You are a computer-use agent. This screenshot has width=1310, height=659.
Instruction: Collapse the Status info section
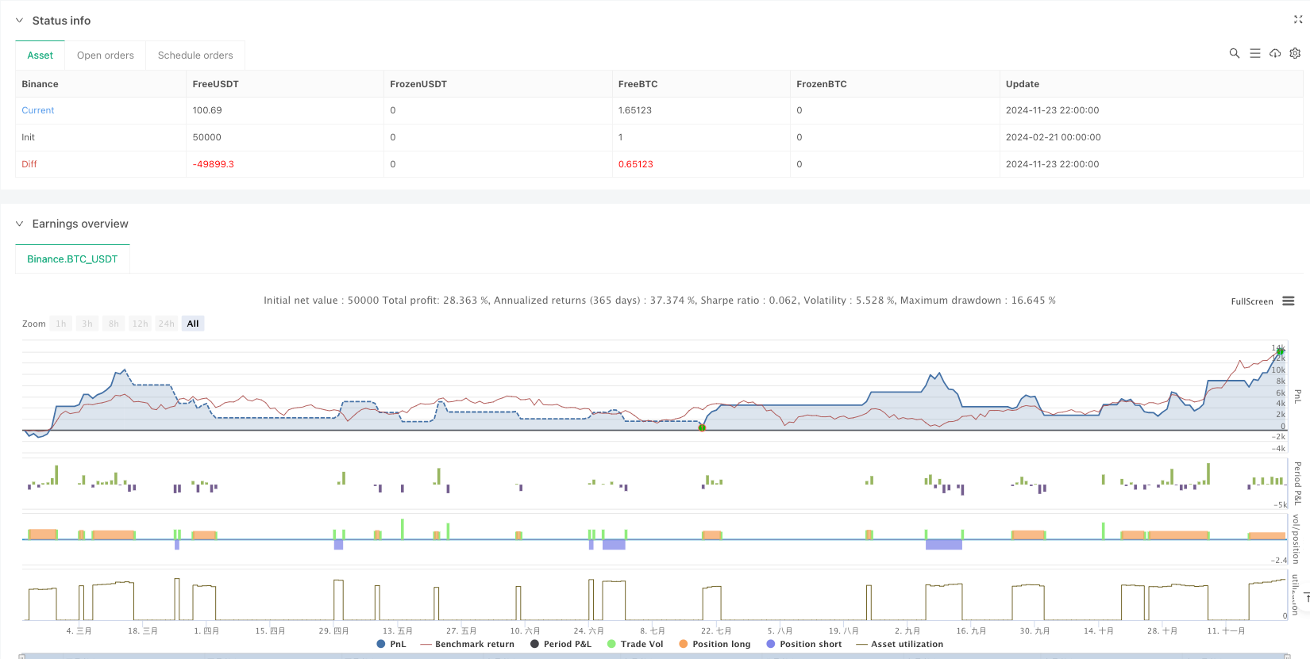(20, 21)
